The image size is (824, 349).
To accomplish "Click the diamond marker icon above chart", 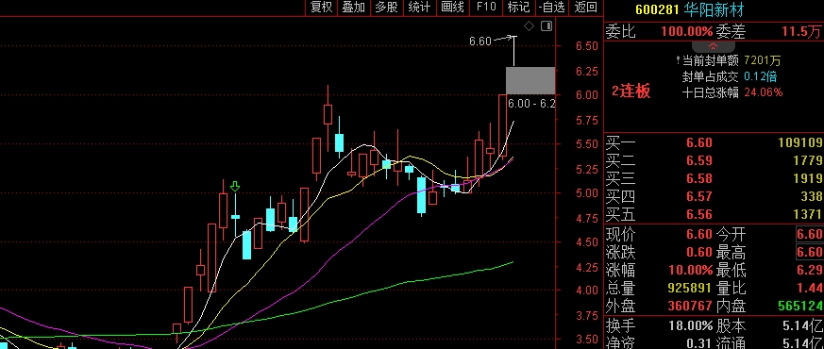I will tap(530, 25).
